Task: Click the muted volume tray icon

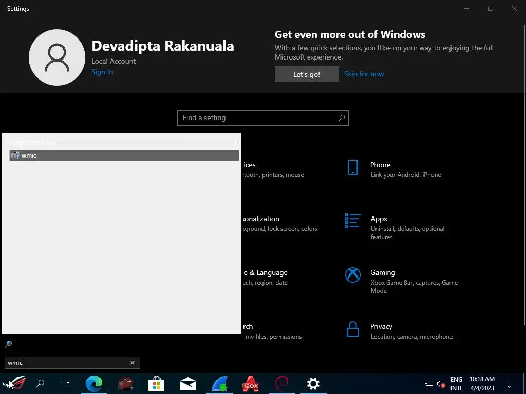Action: tap(441, 384)
